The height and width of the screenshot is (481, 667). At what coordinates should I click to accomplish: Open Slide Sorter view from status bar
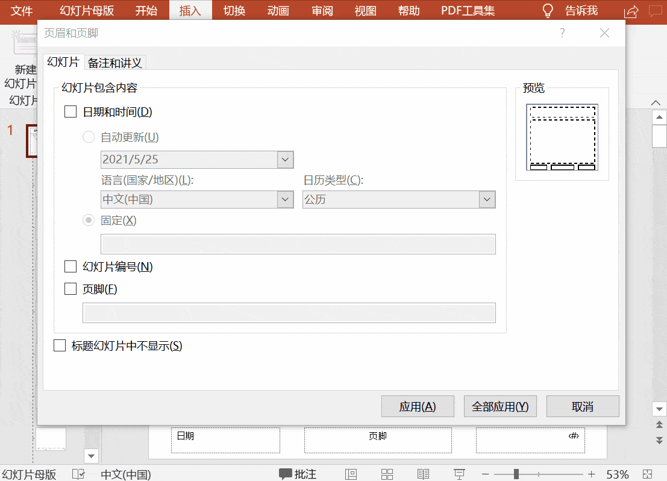387,474
